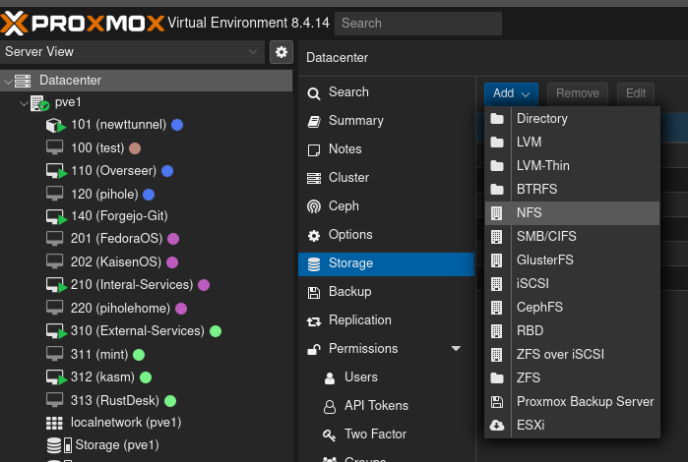Image resolution: width=688 pixels, height=462 pixels.
Task: Click the pve1 node icon
Action: [x=39, y=103]
